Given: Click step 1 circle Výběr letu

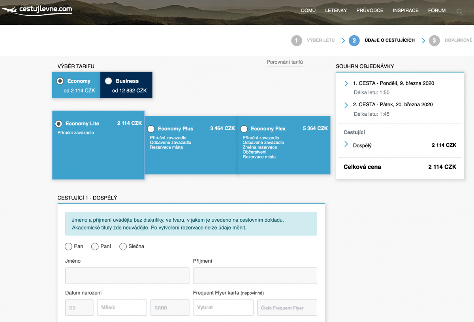Looking at the screenshot, I should 296,40.
